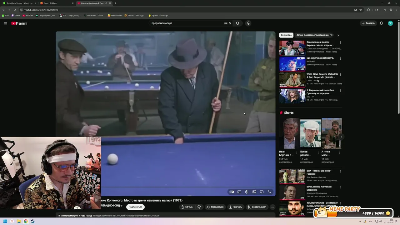
Task: Dislike the video
Action: 199,207
